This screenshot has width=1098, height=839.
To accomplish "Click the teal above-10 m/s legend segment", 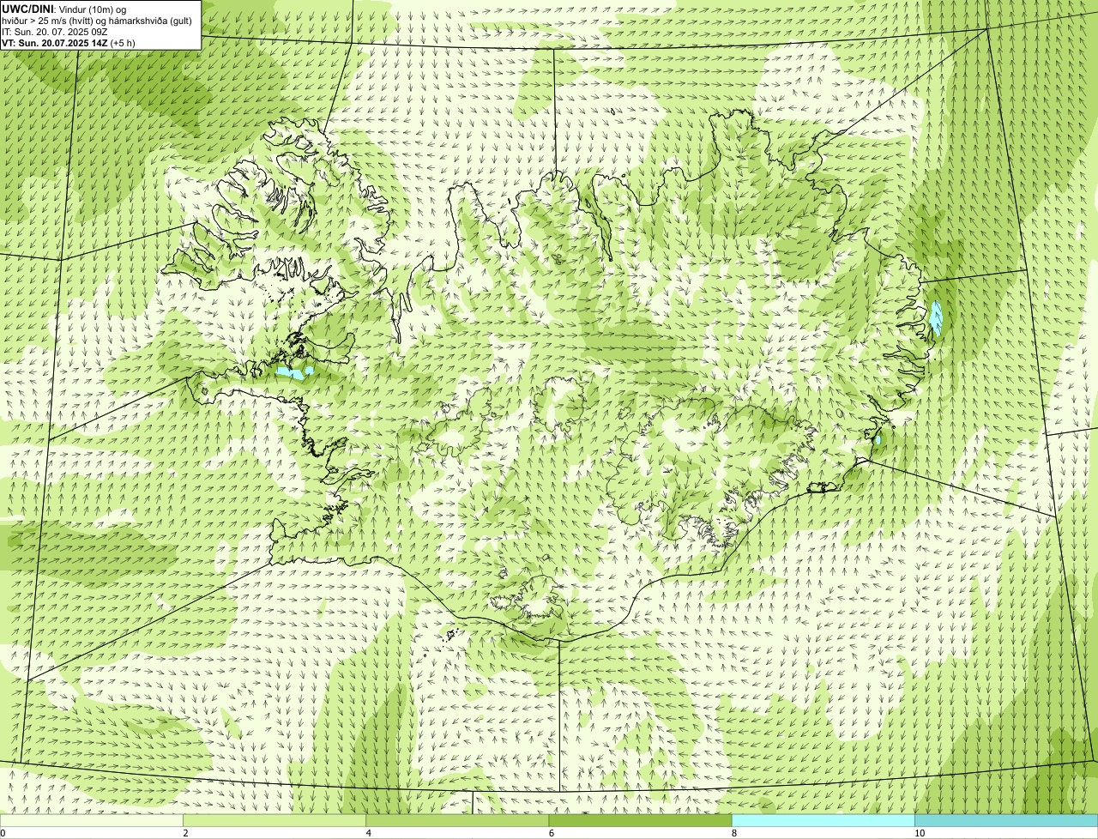I will coord(1006,820).
